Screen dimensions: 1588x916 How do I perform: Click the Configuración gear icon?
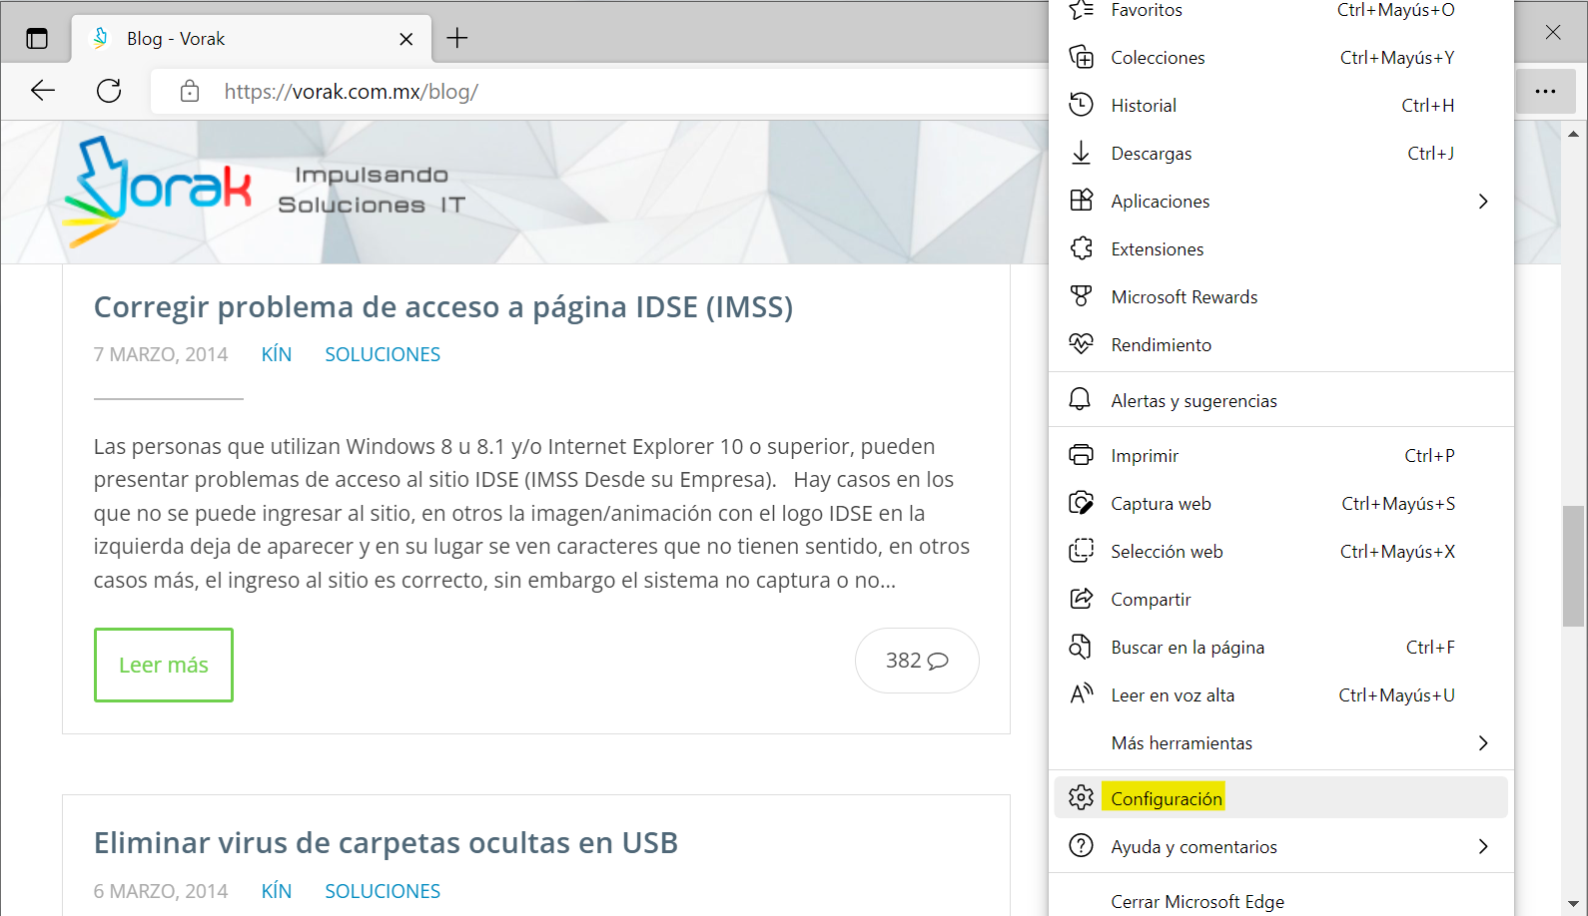click(1081, 798)
